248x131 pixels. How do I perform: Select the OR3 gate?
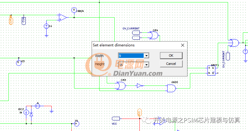(121, 86)
